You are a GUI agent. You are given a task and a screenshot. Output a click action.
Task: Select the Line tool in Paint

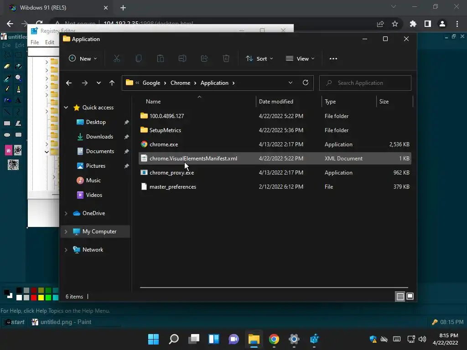click(x=7, y=112)
